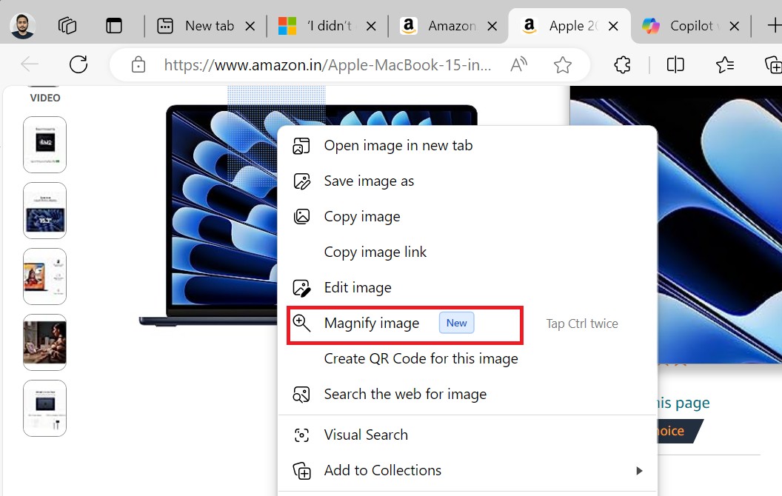The height and width of the screenshot is (496, 782).
Task: Open the MacBook video thumbnail in sidebar
Action: click(44, 144)
